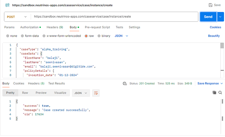Open the response search magnifier icon
The image size is (225, 137).
pos(220,93)
